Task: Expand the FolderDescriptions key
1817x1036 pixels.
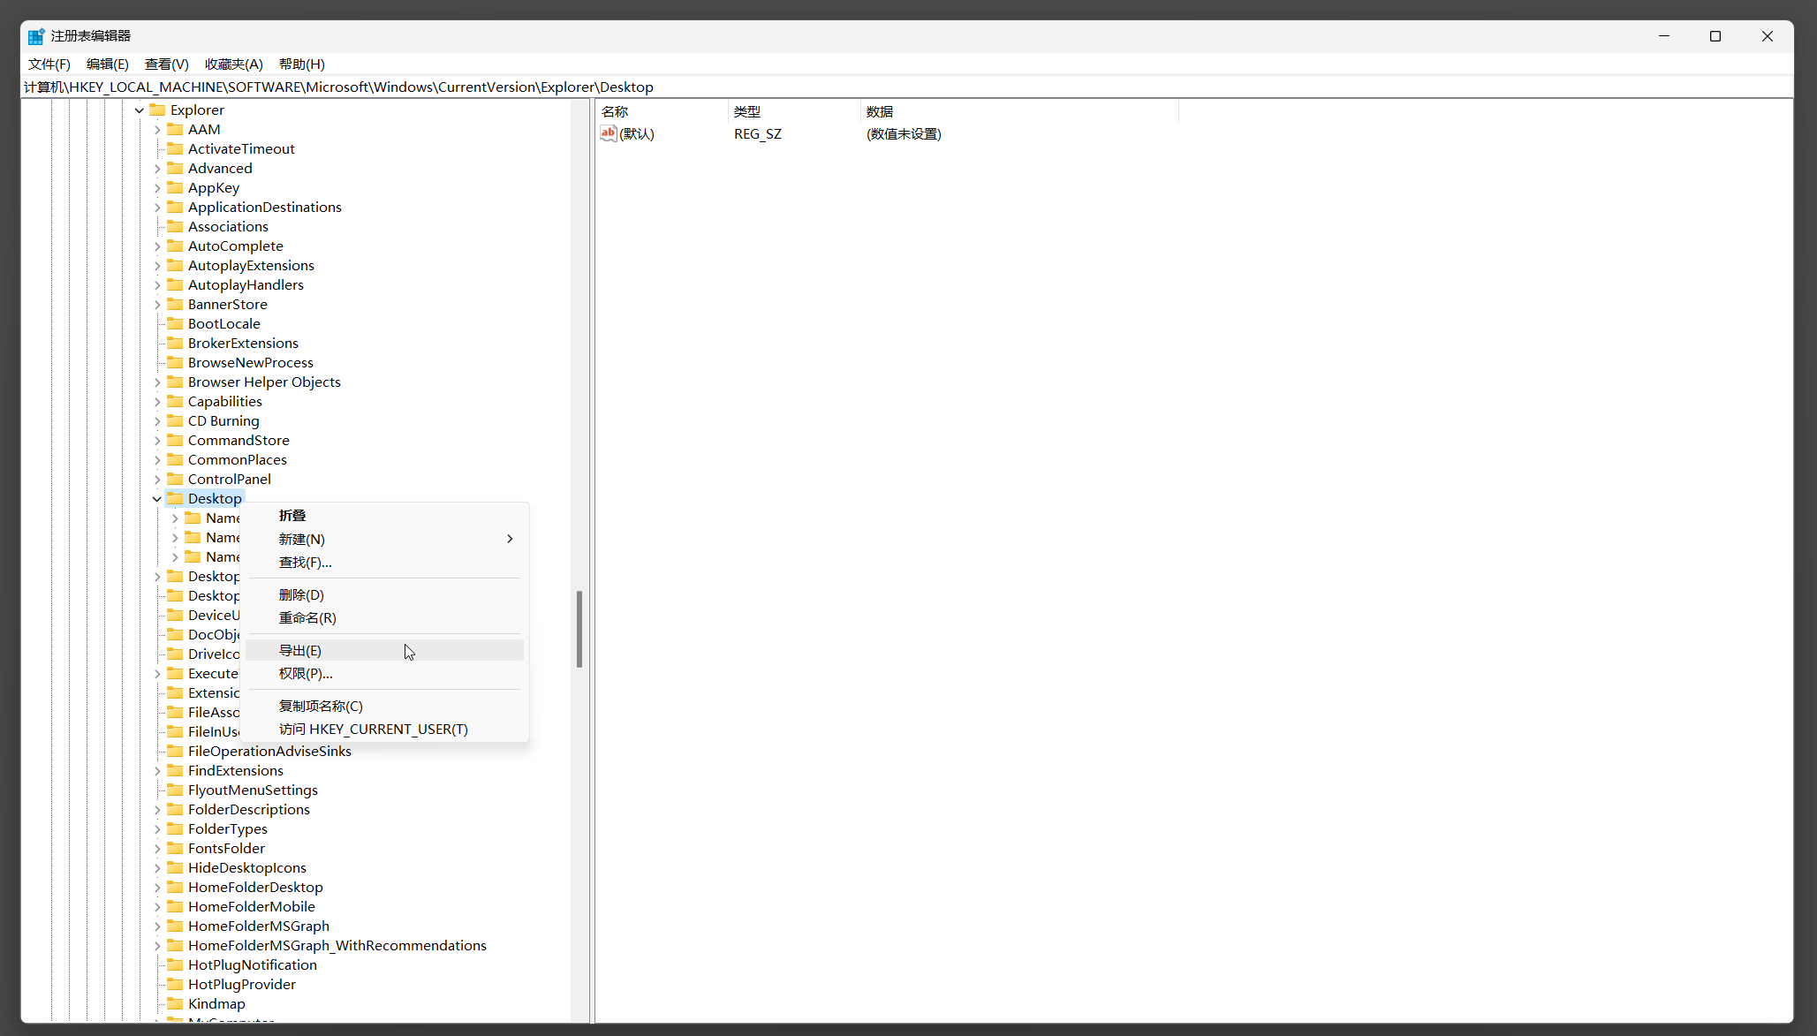Action: pyautogui.click(x=157, y=810)
